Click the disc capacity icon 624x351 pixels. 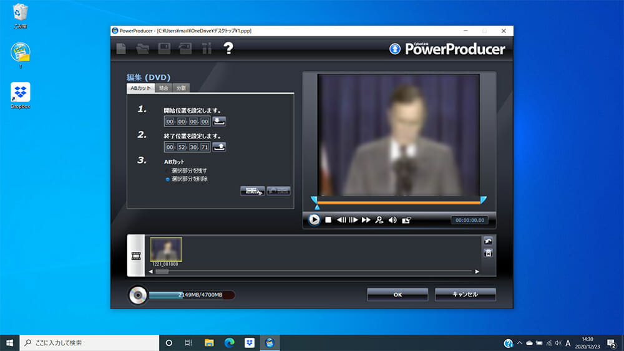pyautogui.click(x=138, y=296)
